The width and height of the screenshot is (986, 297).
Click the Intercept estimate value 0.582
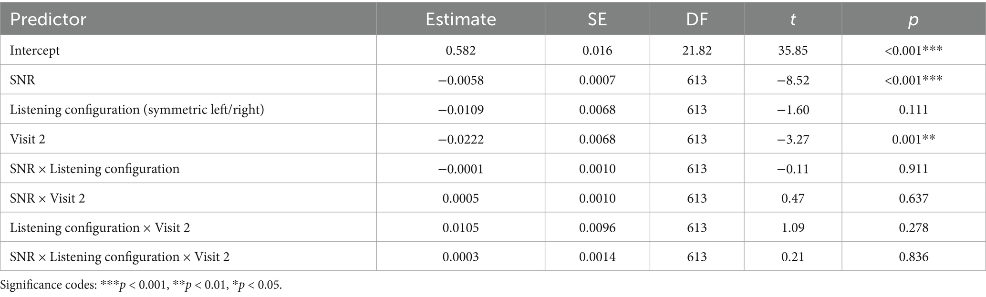(460, 51)
